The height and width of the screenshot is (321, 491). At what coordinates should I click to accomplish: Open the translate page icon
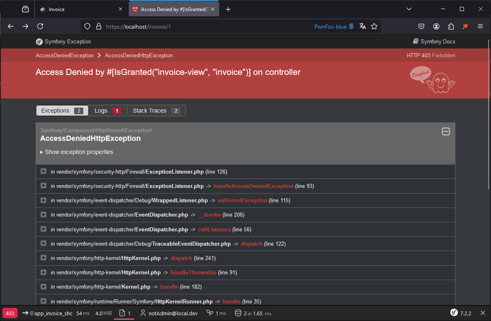[x=362, y=26]
